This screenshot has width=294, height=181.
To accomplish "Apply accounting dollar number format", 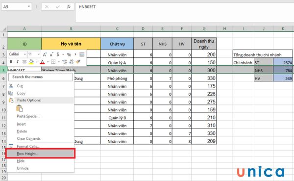I will point(58,54).
